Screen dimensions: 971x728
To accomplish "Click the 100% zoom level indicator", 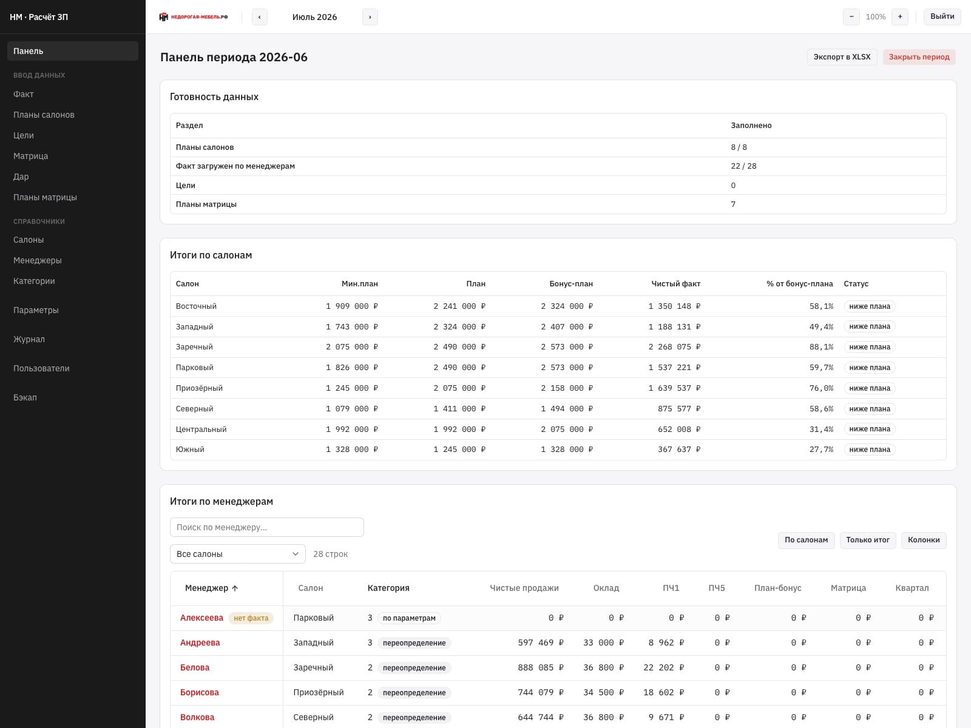I will point(876,17).
